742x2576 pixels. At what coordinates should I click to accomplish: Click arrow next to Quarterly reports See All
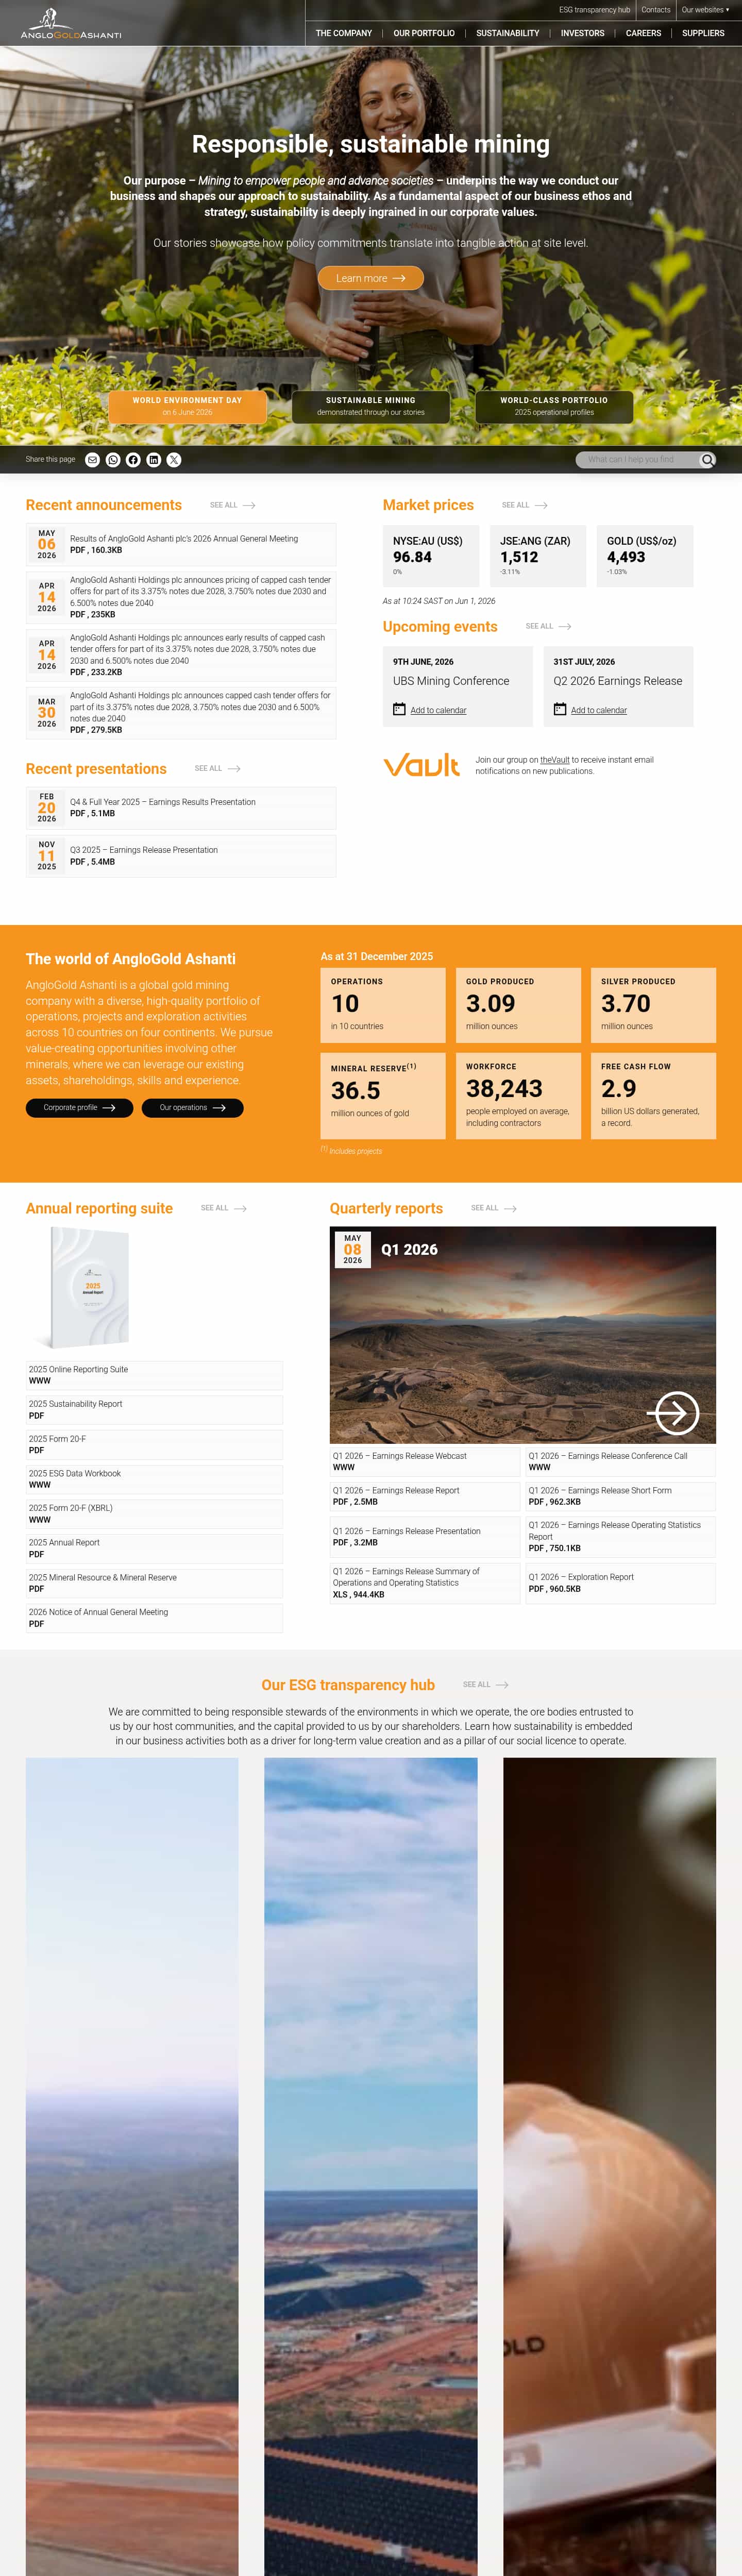[510, 1209]
